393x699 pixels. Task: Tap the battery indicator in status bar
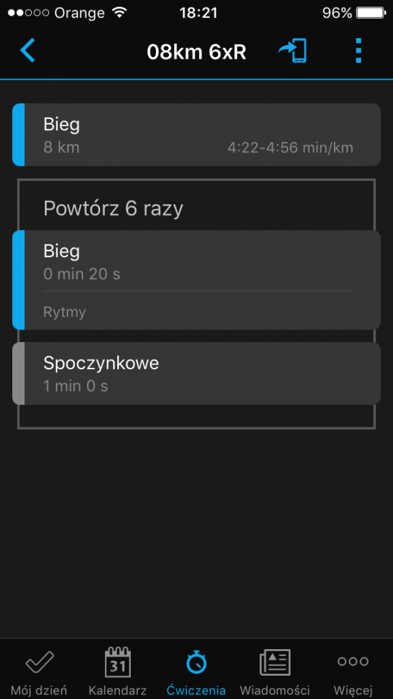[371, 13]
